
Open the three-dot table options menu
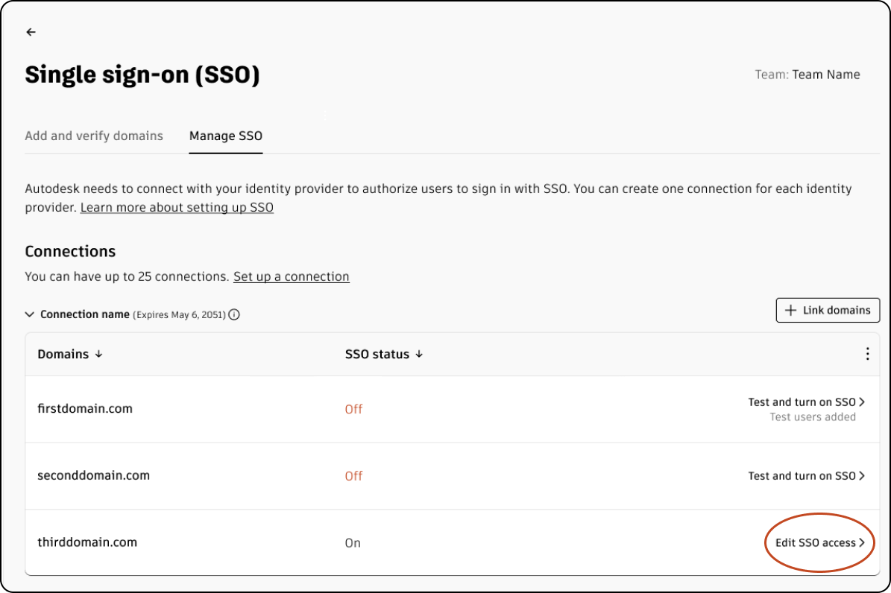(867, 354)
